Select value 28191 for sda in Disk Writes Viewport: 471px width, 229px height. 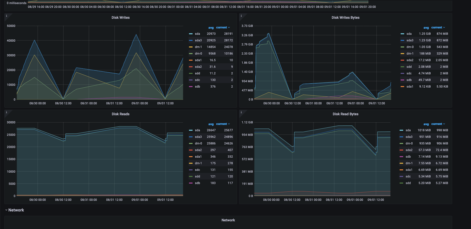click(228, 34)
